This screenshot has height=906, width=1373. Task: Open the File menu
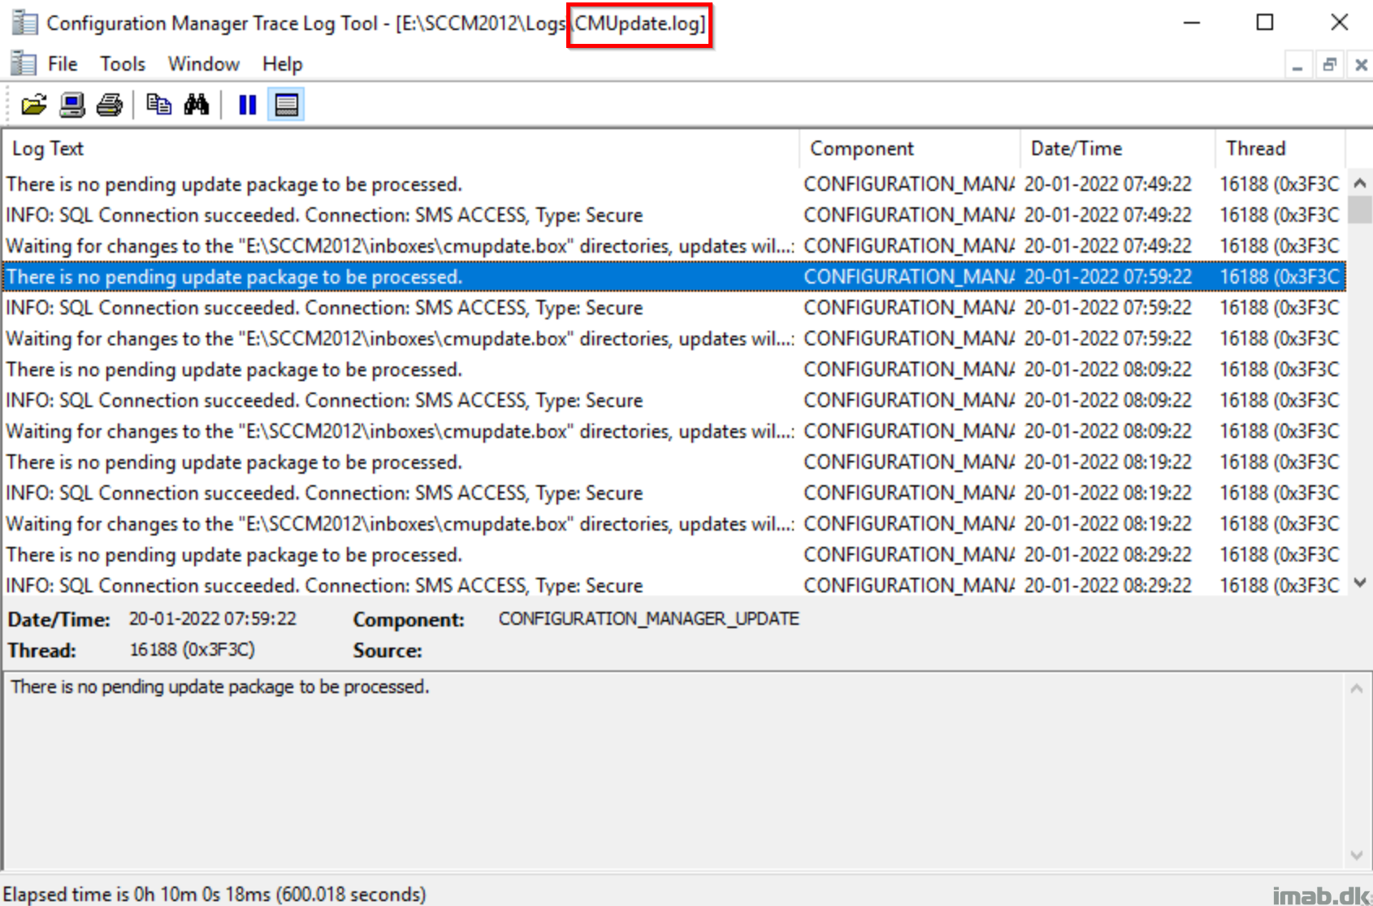coord(63,63)
